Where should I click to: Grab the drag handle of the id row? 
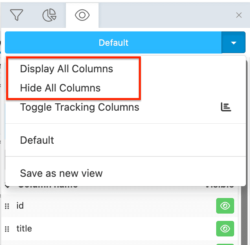click(7, 206)
